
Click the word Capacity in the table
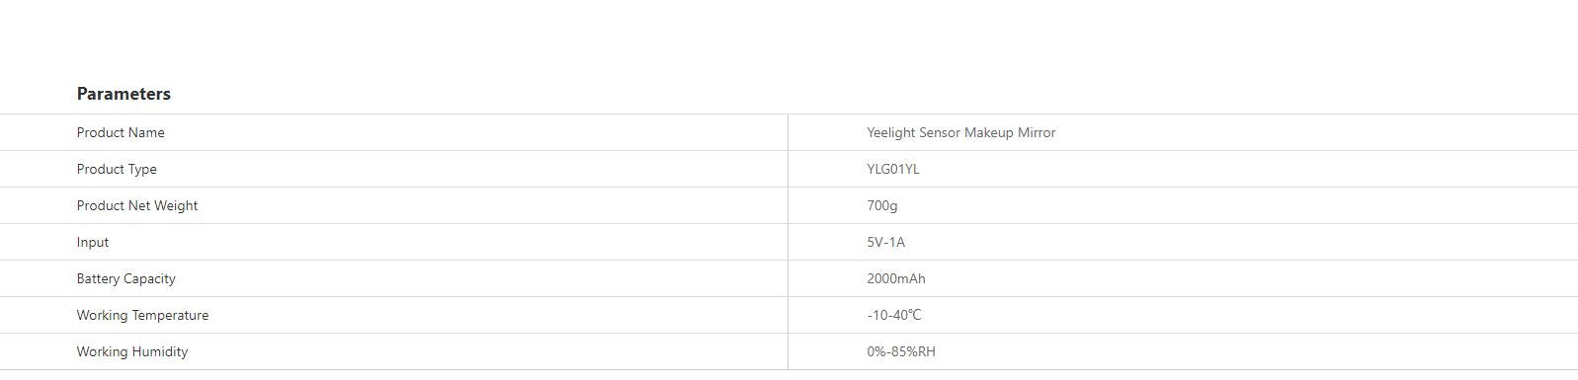point(149,278)
